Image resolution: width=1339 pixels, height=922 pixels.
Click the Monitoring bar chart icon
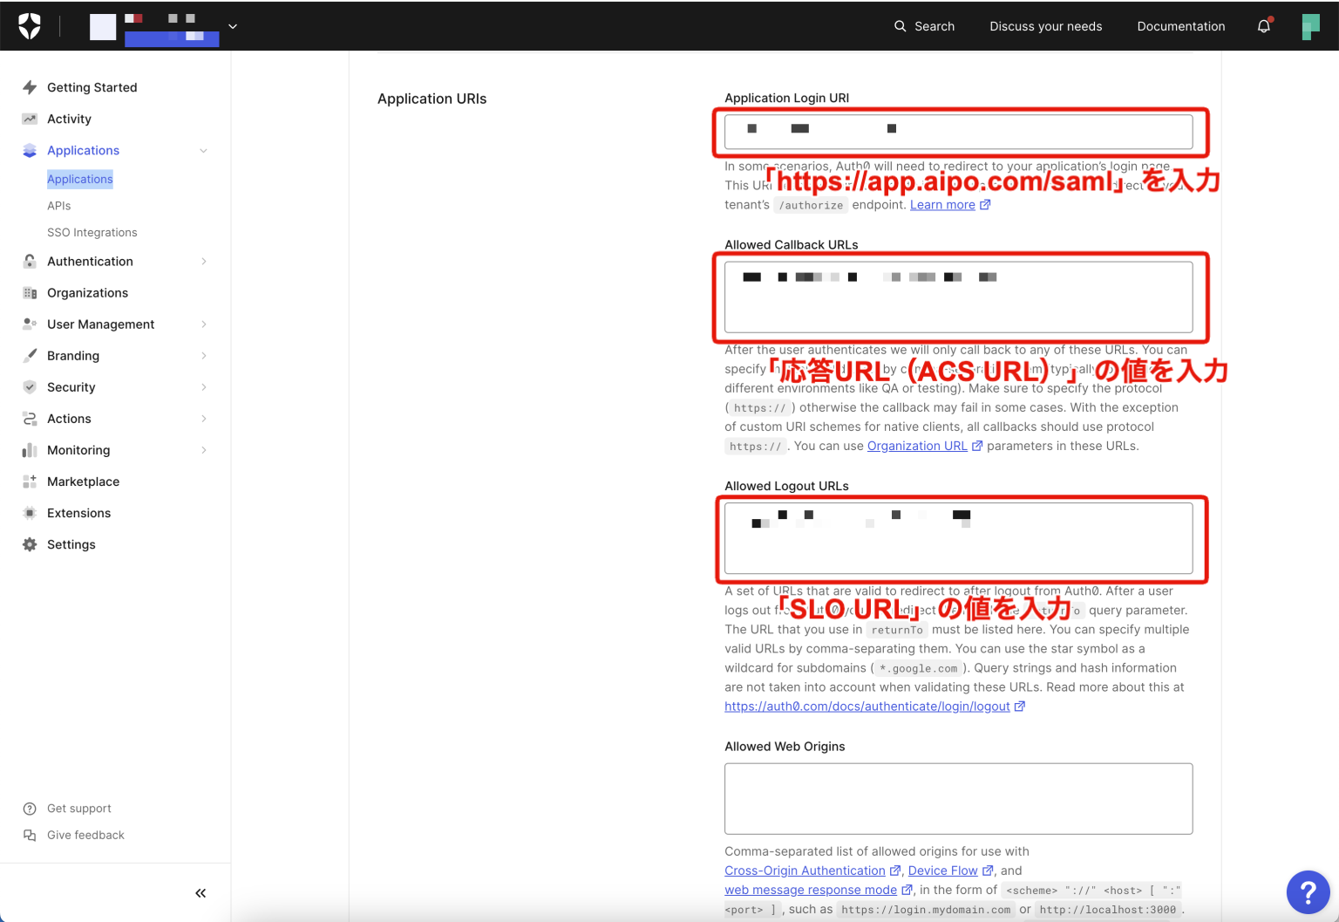coord(30,450)
